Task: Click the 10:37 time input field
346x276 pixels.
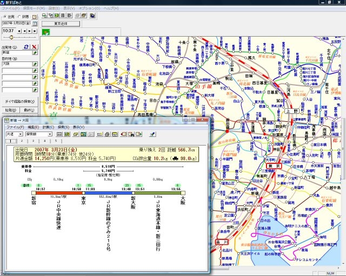Action: [9, 31]
